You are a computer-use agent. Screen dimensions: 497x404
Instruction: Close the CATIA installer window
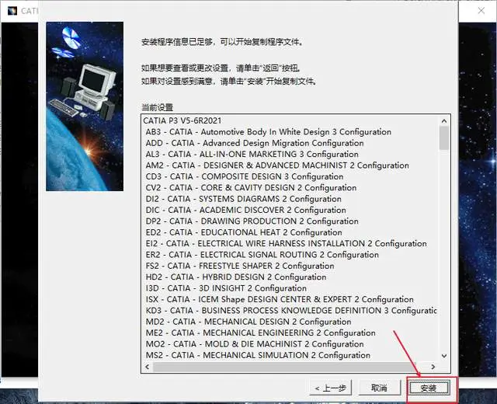[x=481, y=10]
